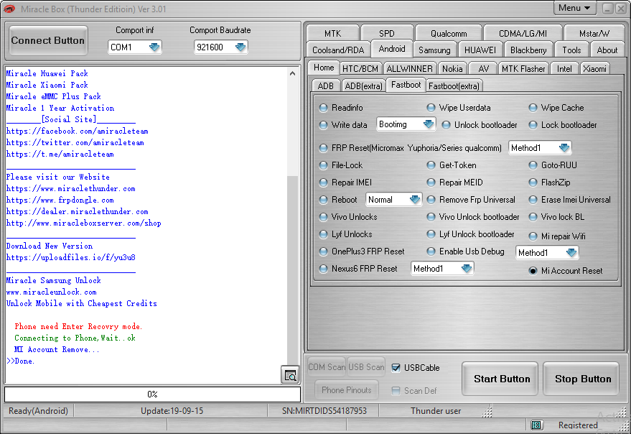The height and width of the screenshot is (434, 631).
Task: Open the Tools tab
Action: coord(571,50)
